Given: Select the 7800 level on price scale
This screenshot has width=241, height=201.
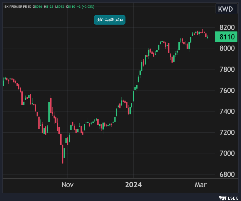Looking at the screenshot, I should tap(227, 69).
